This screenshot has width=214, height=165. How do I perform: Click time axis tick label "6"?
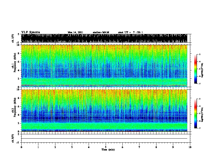[x=123, y=147]
